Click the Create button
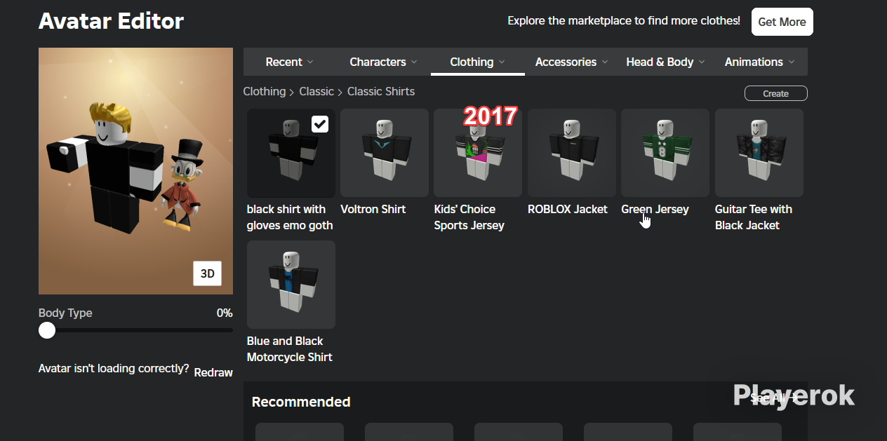 (775, 93)
